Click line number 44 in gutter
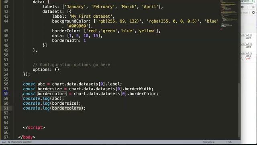The width and height of the screenshot is (257, 145). [x=6, y=21]
